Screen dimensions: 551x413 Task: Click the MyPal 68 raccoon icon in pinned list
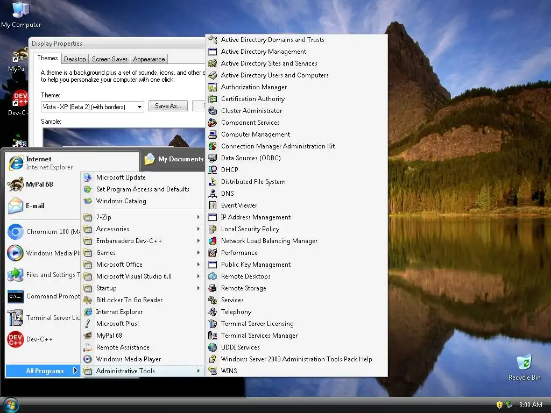click(x=16, y=184)
